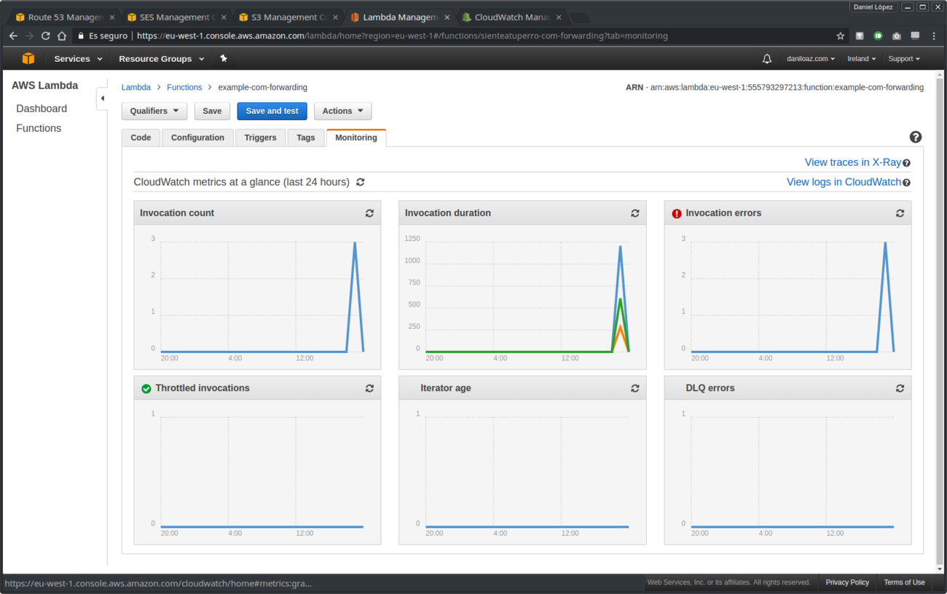Follow the View traces in X-Ray link
This screenshot has width=947, height=594.
pos(852,162)
